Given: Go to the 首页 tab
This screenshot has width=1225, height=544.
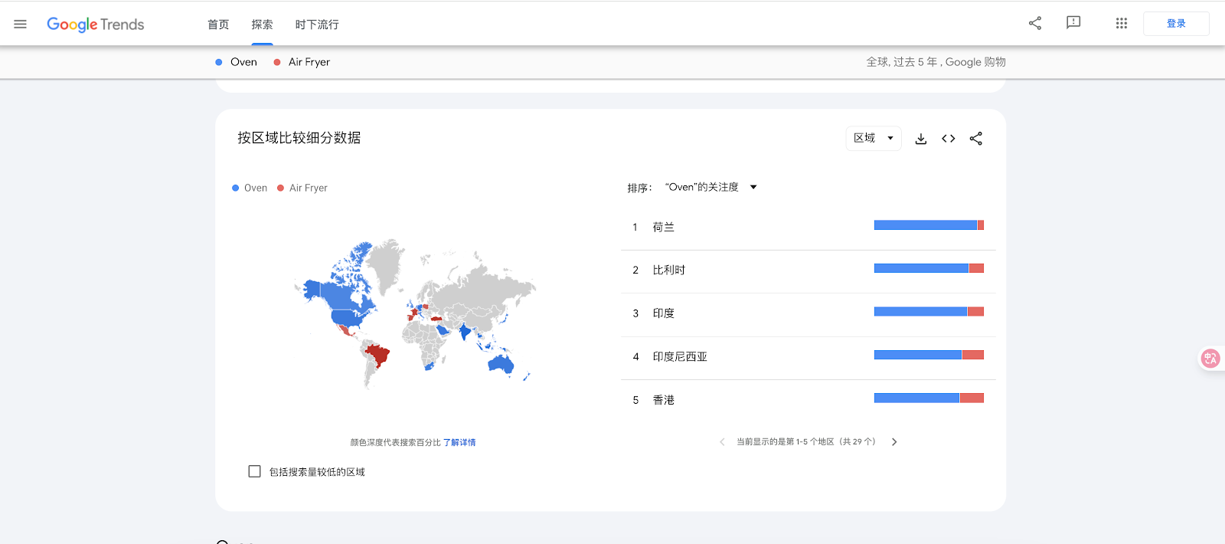Looking at the screenshot, I should pos(218,25).
